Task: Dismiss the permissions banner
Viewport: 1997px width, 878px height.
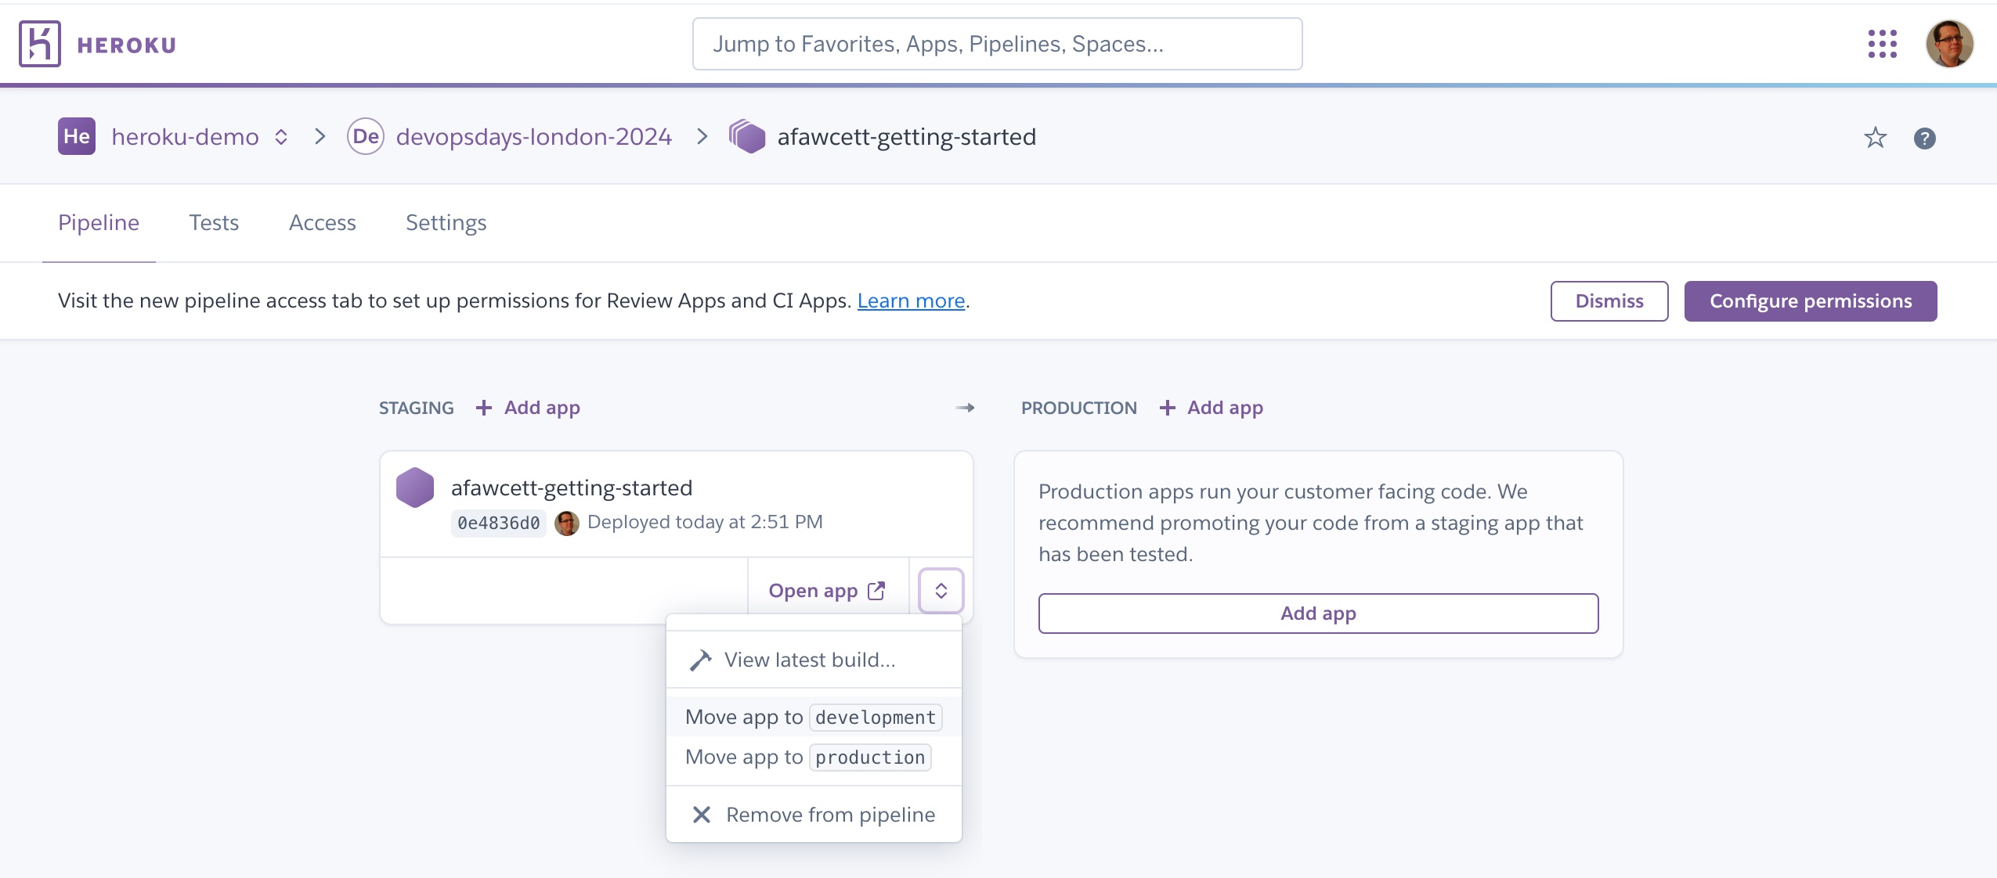Action: (x=1609, y=301)
